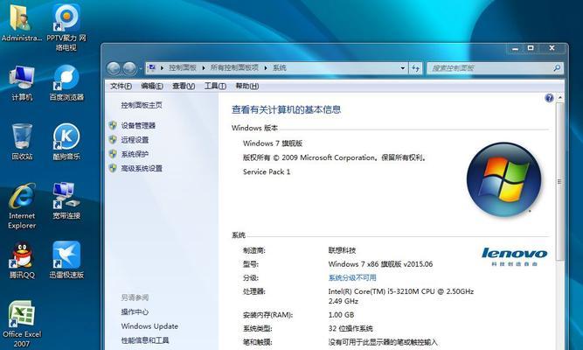Click the Windows logo orb image
Screen dimensions: 583x350
click(x=503, y=179)
